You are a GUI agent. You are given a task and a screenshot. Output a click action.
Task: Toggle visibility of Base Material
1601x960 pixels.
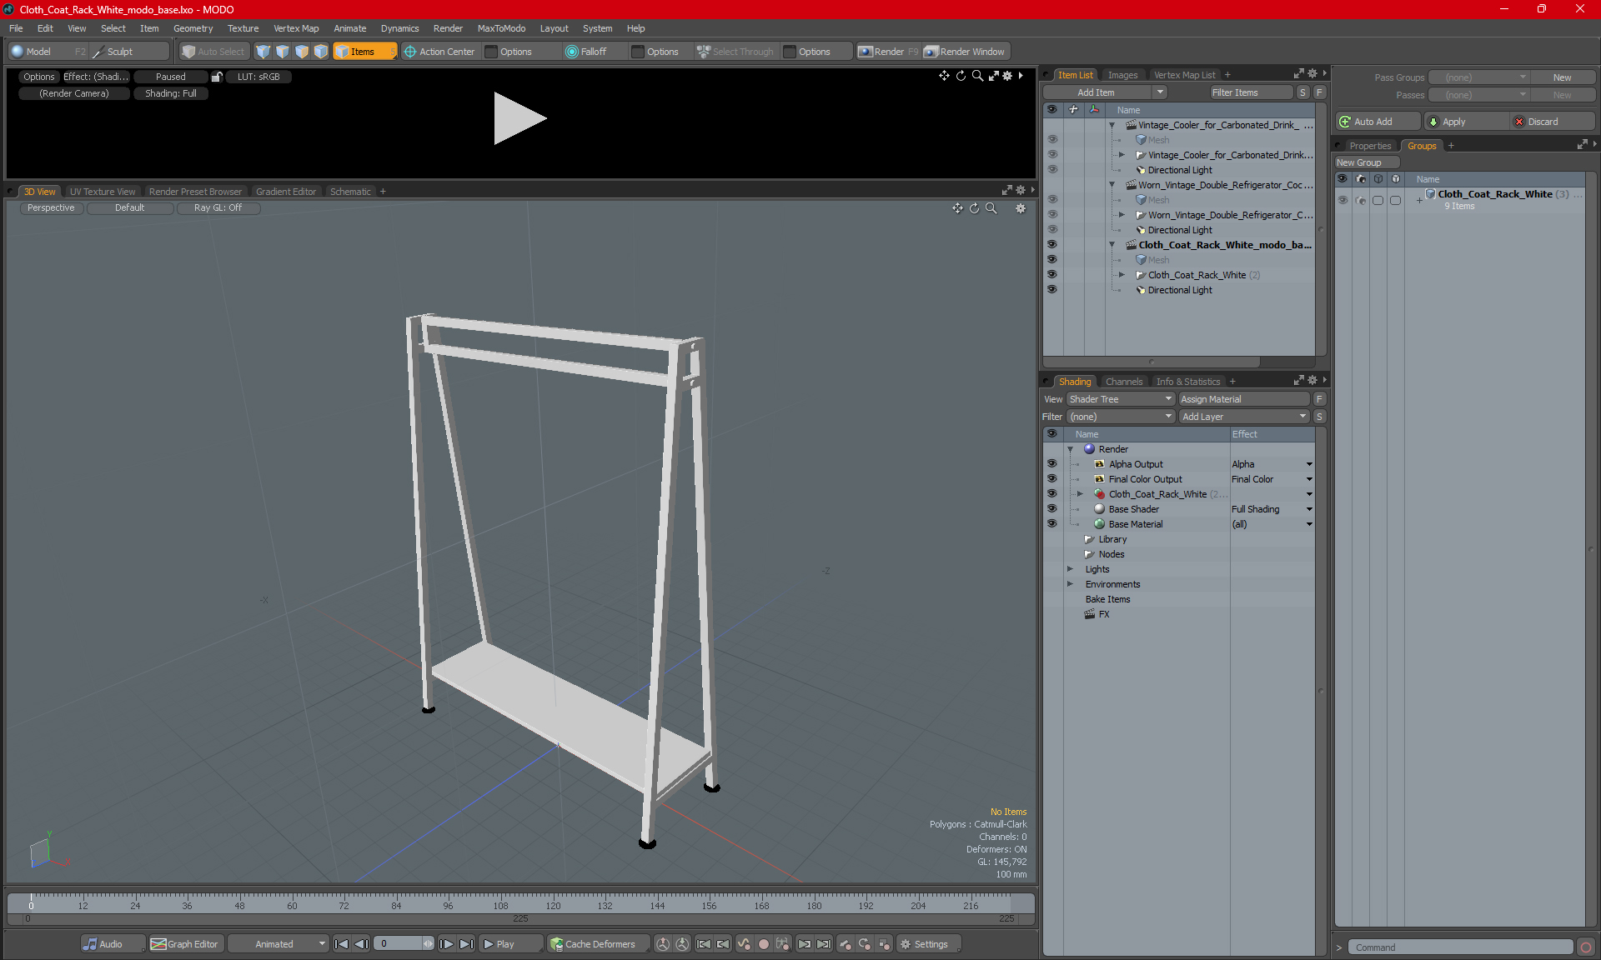coord(1051,524)
